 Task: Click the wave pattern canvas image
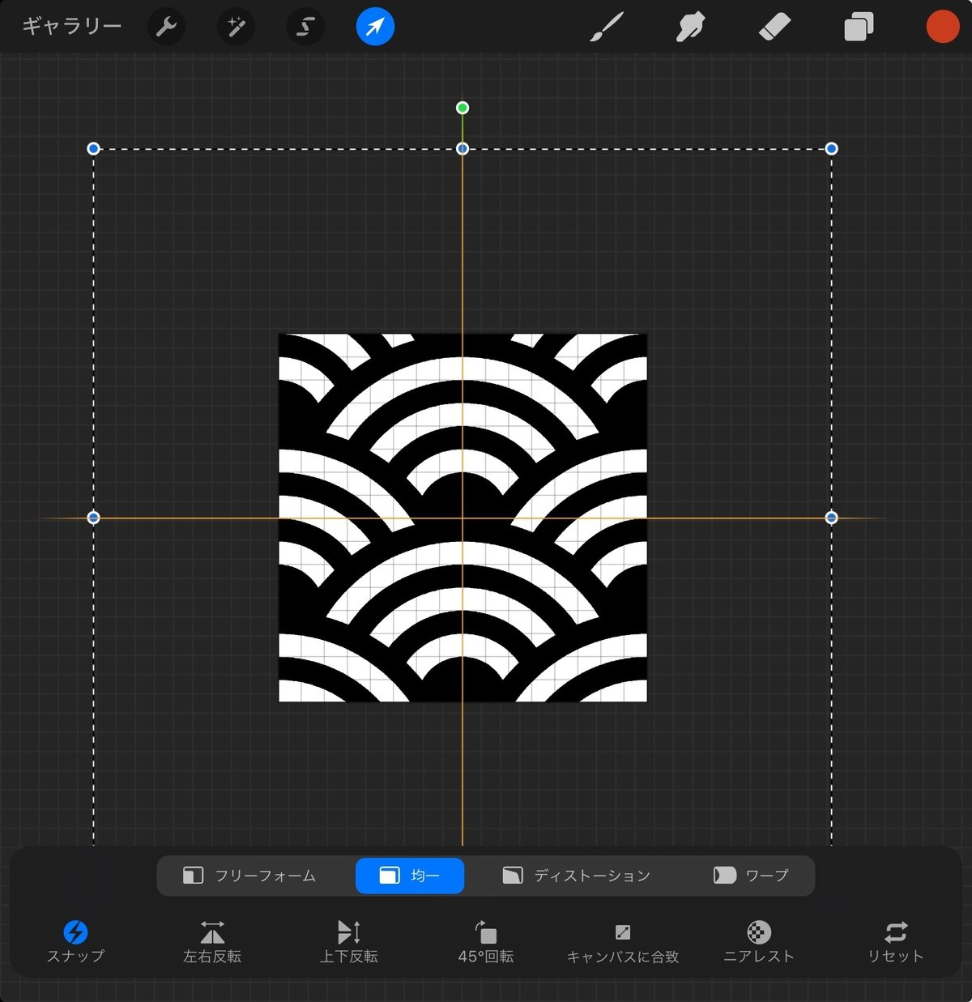463,518
